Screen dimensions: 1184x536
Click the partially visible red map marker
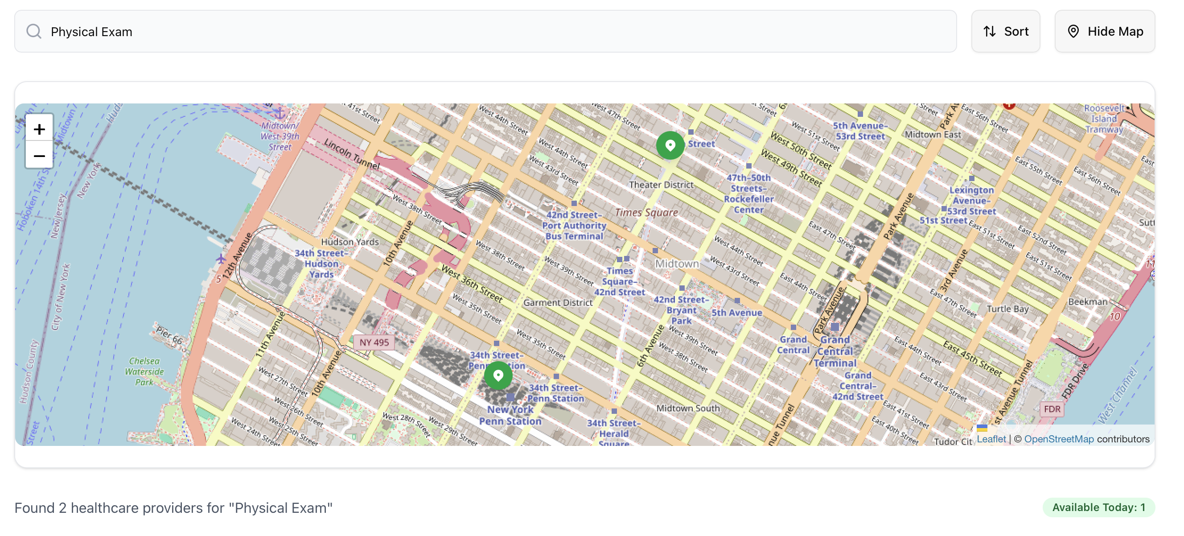(x=1008, y=106)
